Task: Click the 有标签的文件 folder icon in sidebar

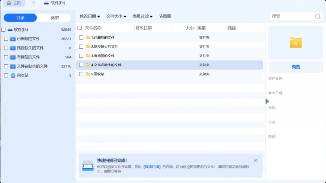Action: tap(13, 57)
